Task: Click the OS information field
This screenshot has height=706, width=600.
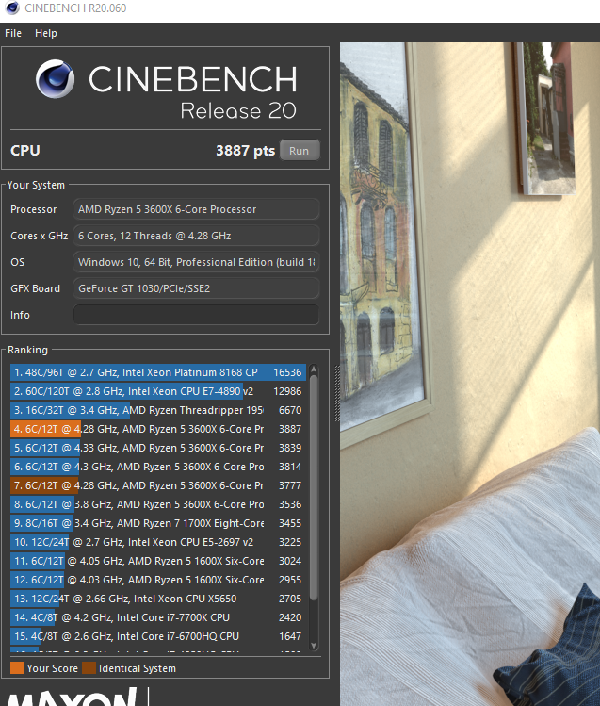Action: tap(196, 262)
